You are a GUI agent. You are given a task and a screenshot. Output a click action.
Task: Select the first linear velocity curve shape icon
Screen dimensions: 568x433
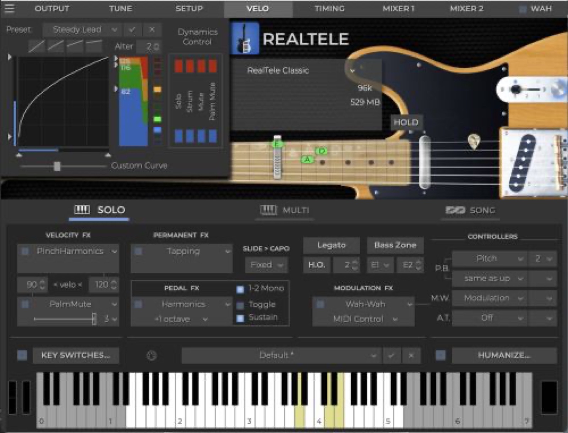pos(37,46)
